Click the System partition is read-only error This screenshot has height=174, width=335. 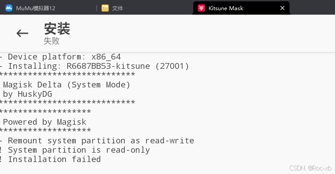coord(75,150)
